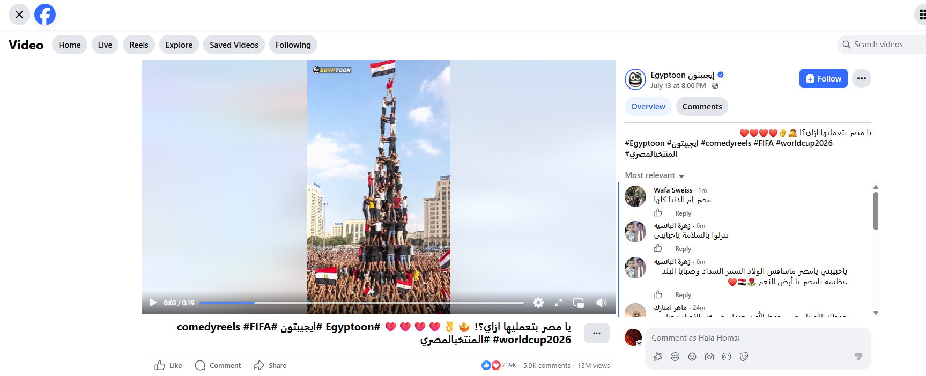Open video settings gear
Image resolution: width=926 pixels, height=376 pixels.
pyautogui.click(x=538, y=303)
